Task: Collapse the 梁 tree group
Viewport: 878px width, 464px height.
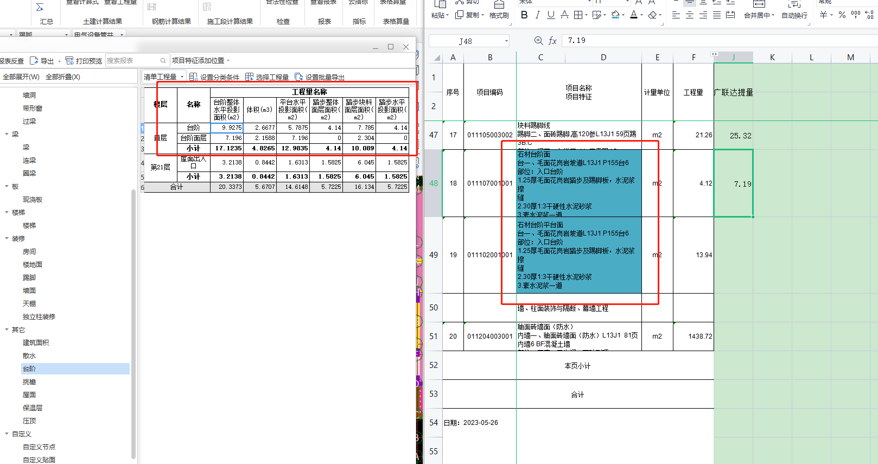Action: [7, 134]
